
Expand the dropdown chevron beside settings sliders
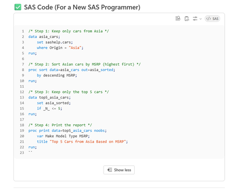[200, 19]
